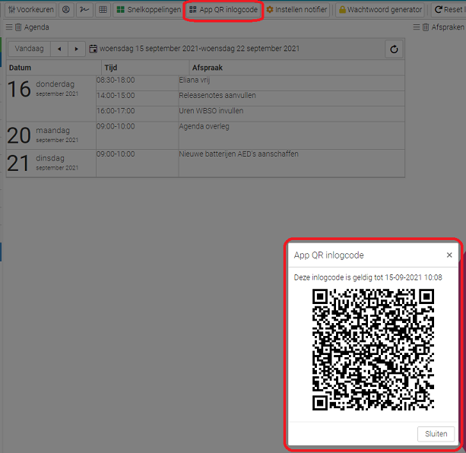This screenshot has width=466, height=453.
Task: Select the 'Releasenotes aanvullen' appointment
Action: click(x=291, y=99)
